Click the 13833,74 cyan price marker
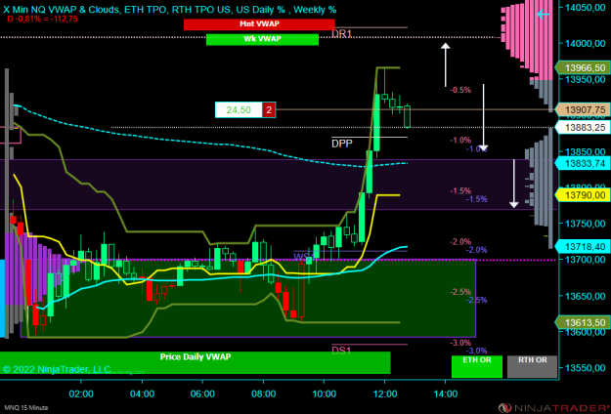Image resolution: width=611 pixels, height=414 pixels. pos(585,164)
